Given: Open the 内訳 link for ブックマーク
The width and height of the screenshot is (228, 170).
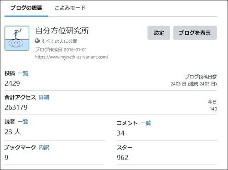Looking at the screenshot, I should point(44,148).
